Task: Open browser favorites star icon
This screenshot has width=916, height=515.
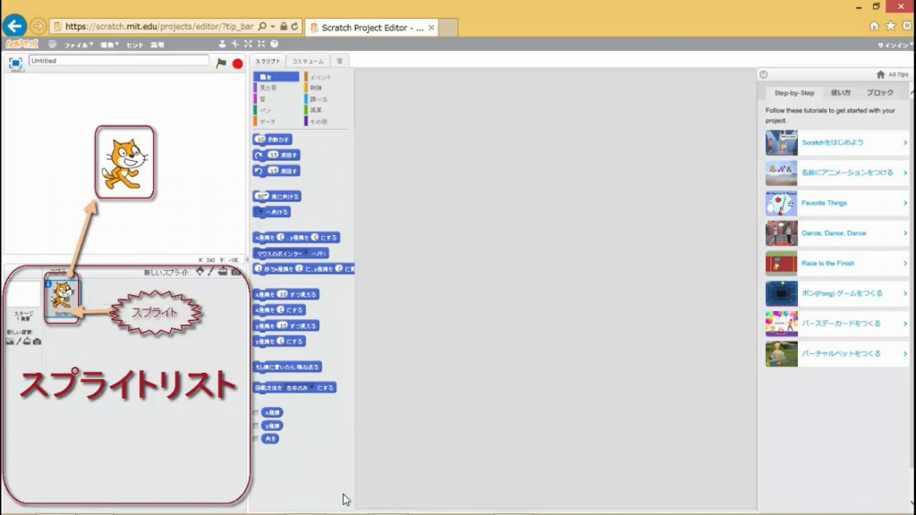Action: pos(890,26)
